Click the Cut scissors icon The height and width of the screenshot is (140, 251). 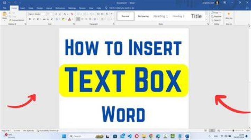click(10, 13)
